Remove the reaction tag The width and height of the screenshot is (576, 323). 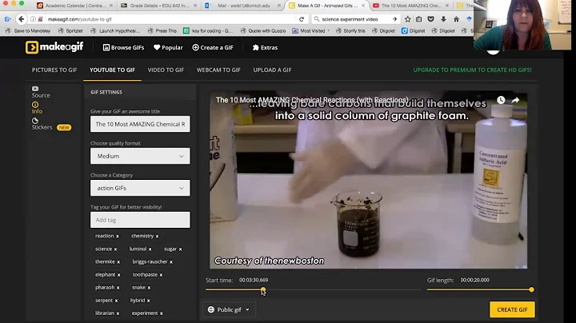(118, 237)
